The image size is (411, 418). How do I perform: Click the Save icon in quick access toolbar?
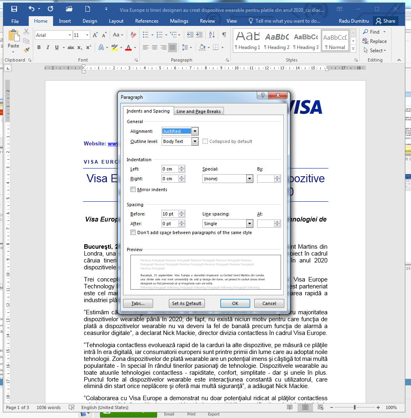(14, 9)
